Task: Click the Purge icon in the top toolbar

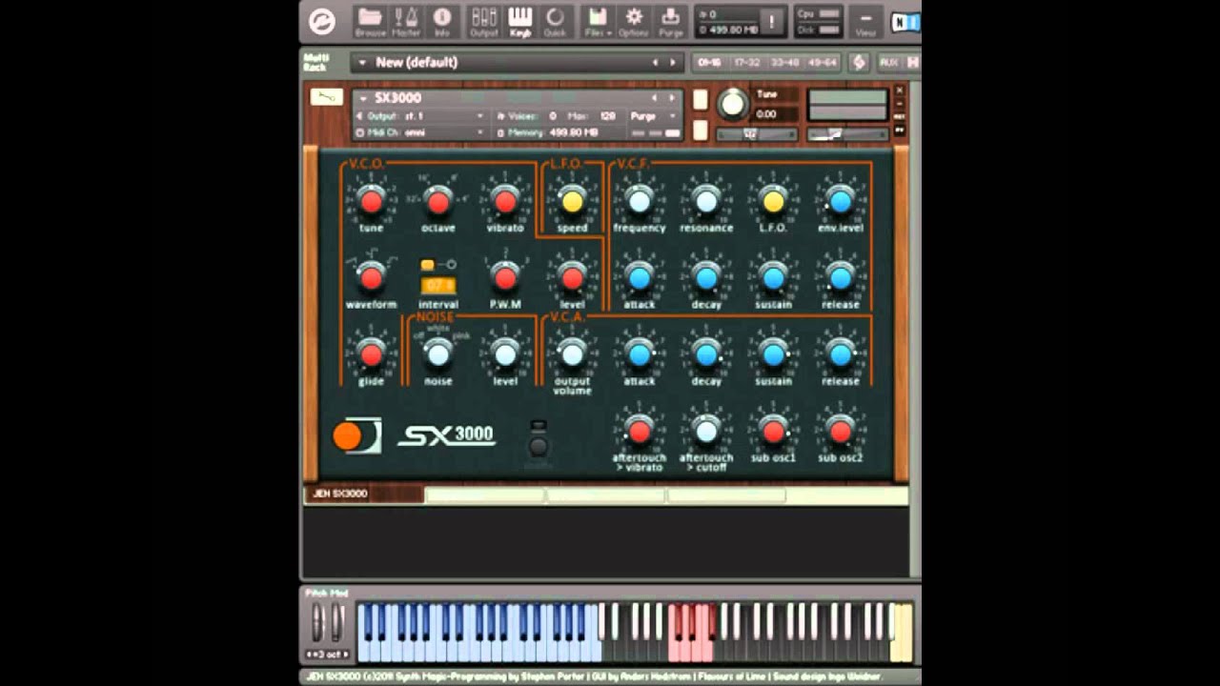Action: pos(671,21)
